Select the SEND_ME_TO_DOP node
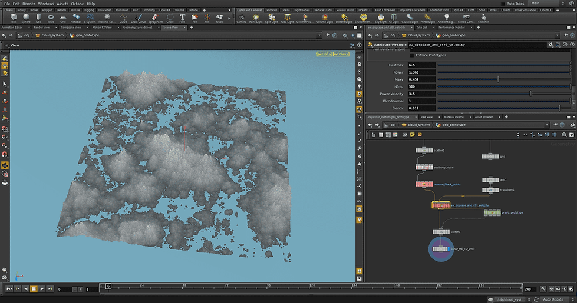The width and height of the screenshot is (577, 303). pos(440,249)
